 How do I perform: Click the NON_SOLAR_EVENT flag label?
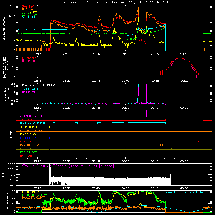coord(33,123)
